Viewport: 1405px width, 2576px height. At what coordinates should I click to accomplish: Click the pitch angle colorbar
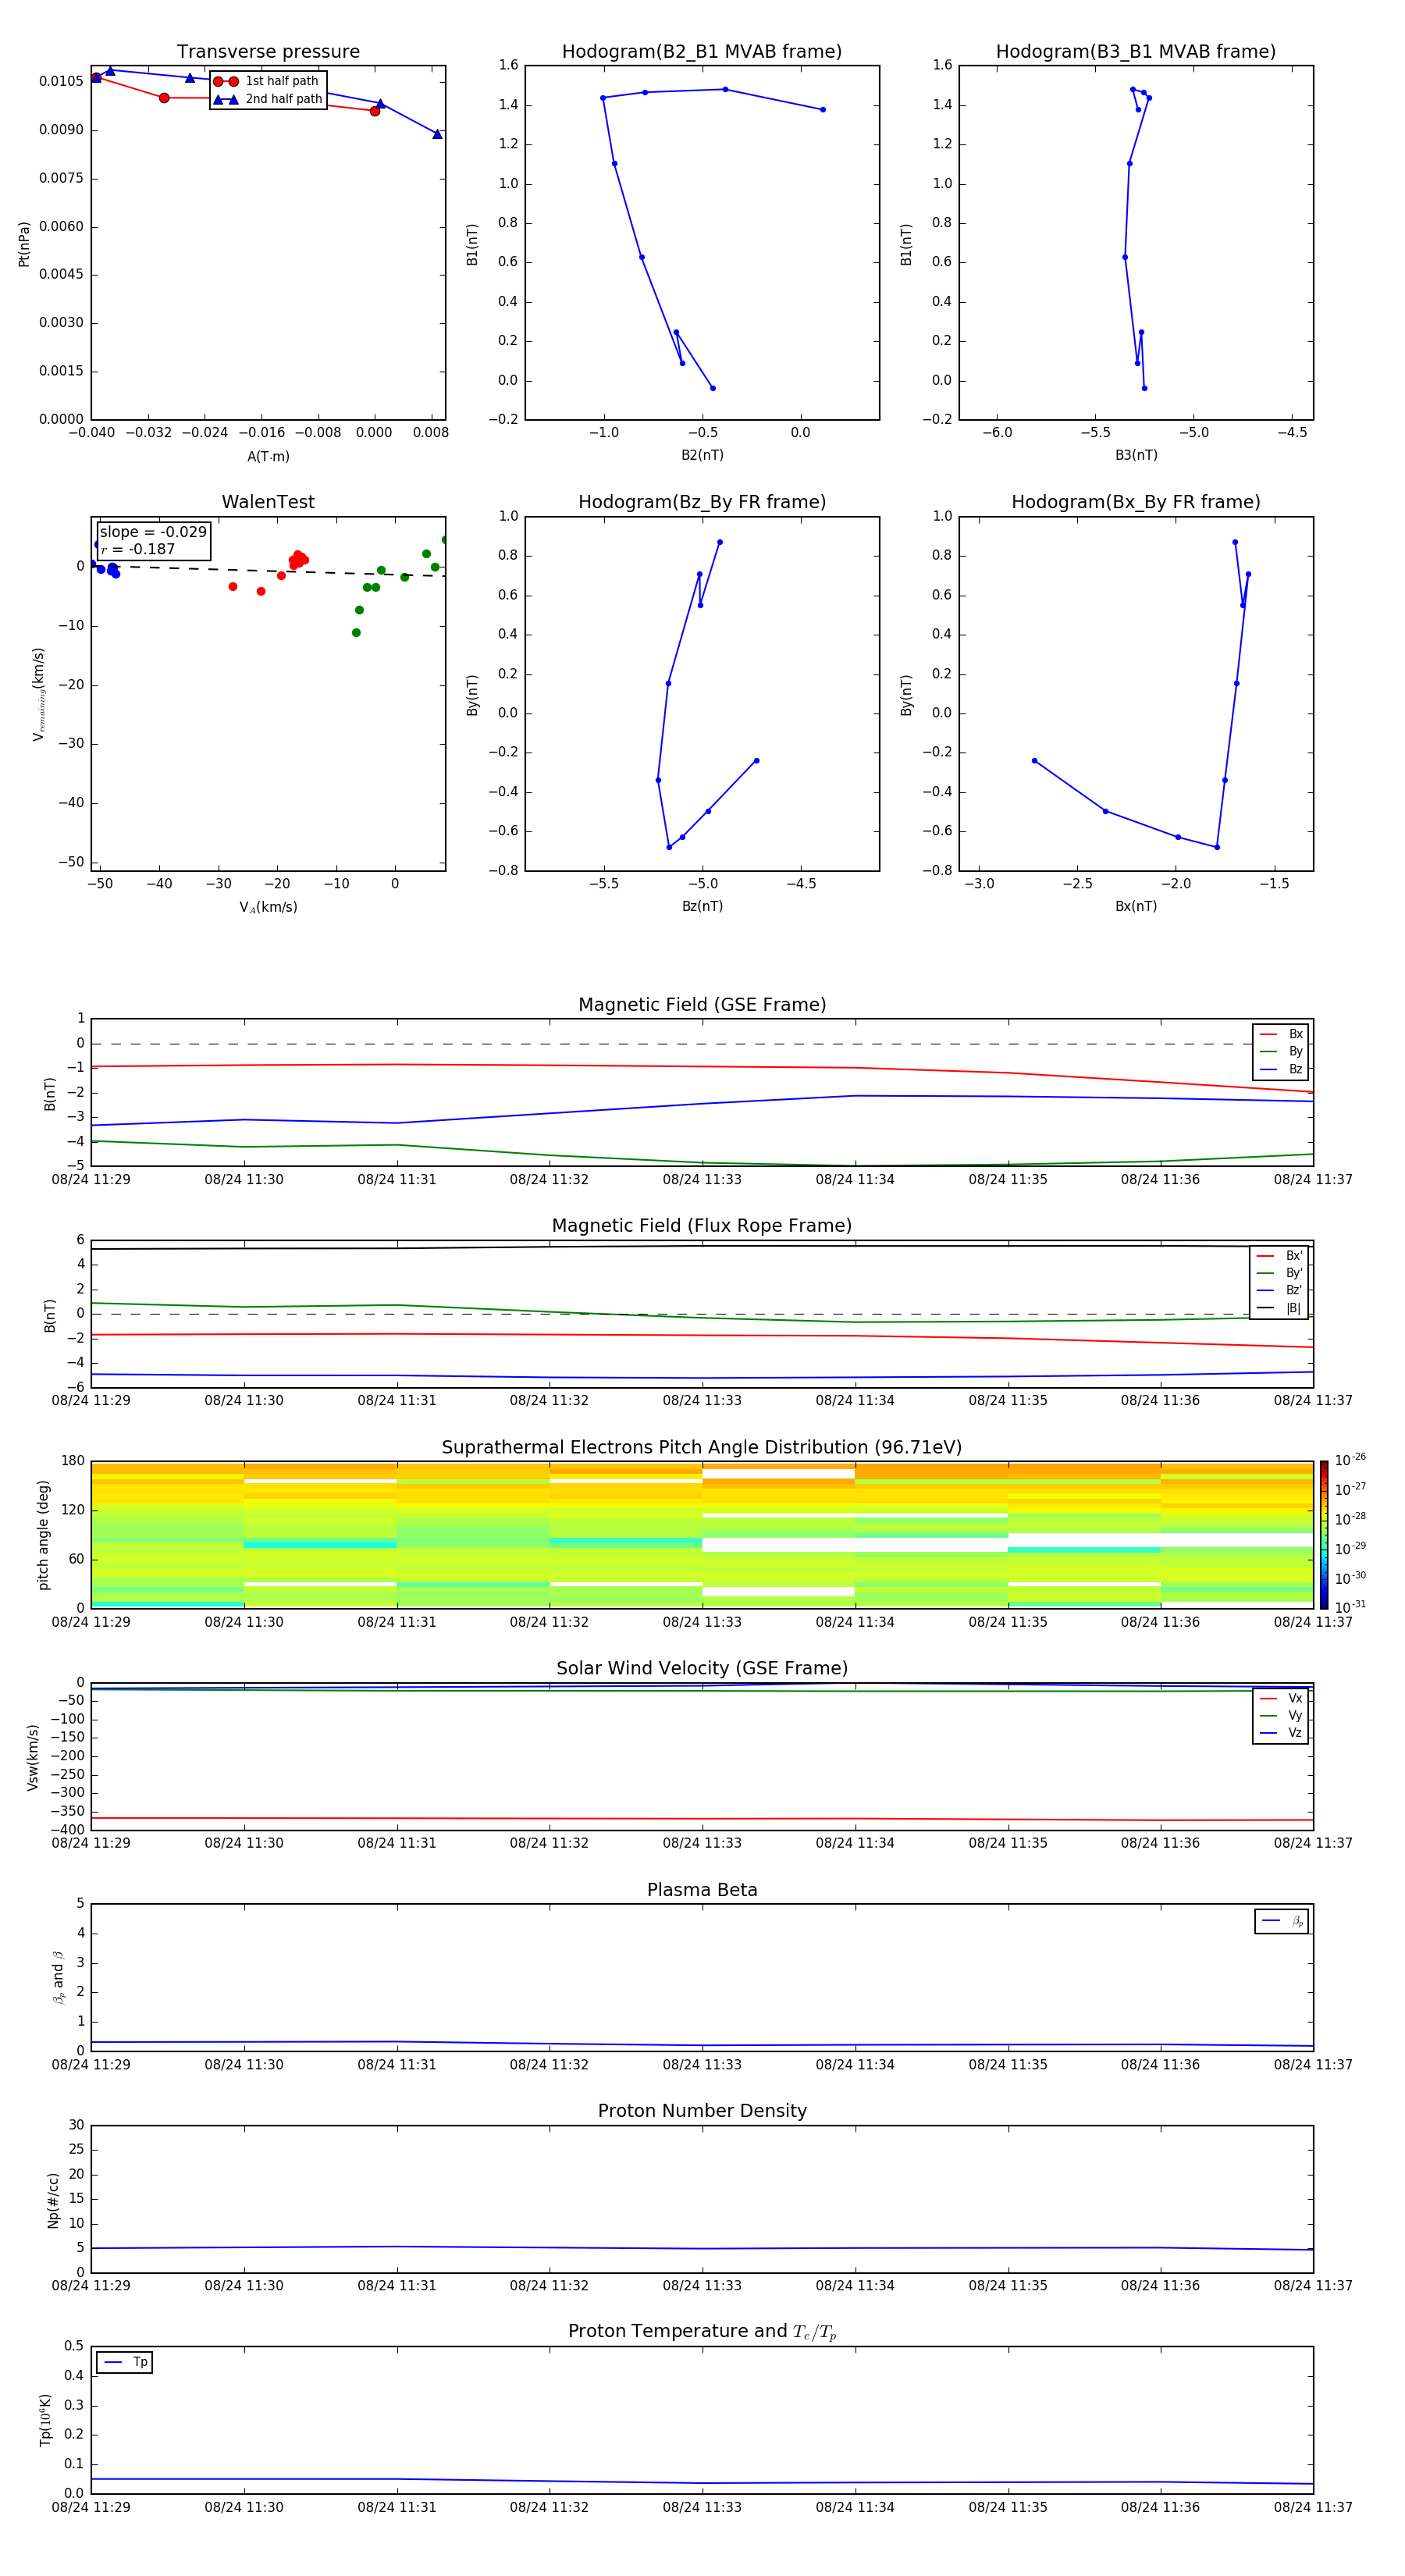1324,1534
